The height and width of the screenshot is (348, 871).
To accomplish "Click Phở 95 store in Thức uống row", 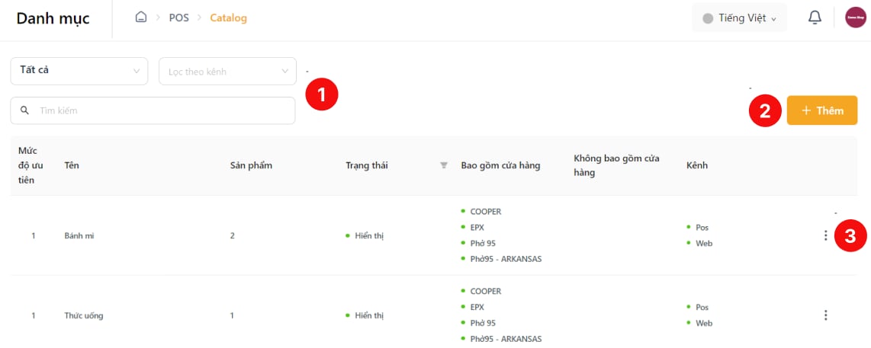I will coord(483,323).
